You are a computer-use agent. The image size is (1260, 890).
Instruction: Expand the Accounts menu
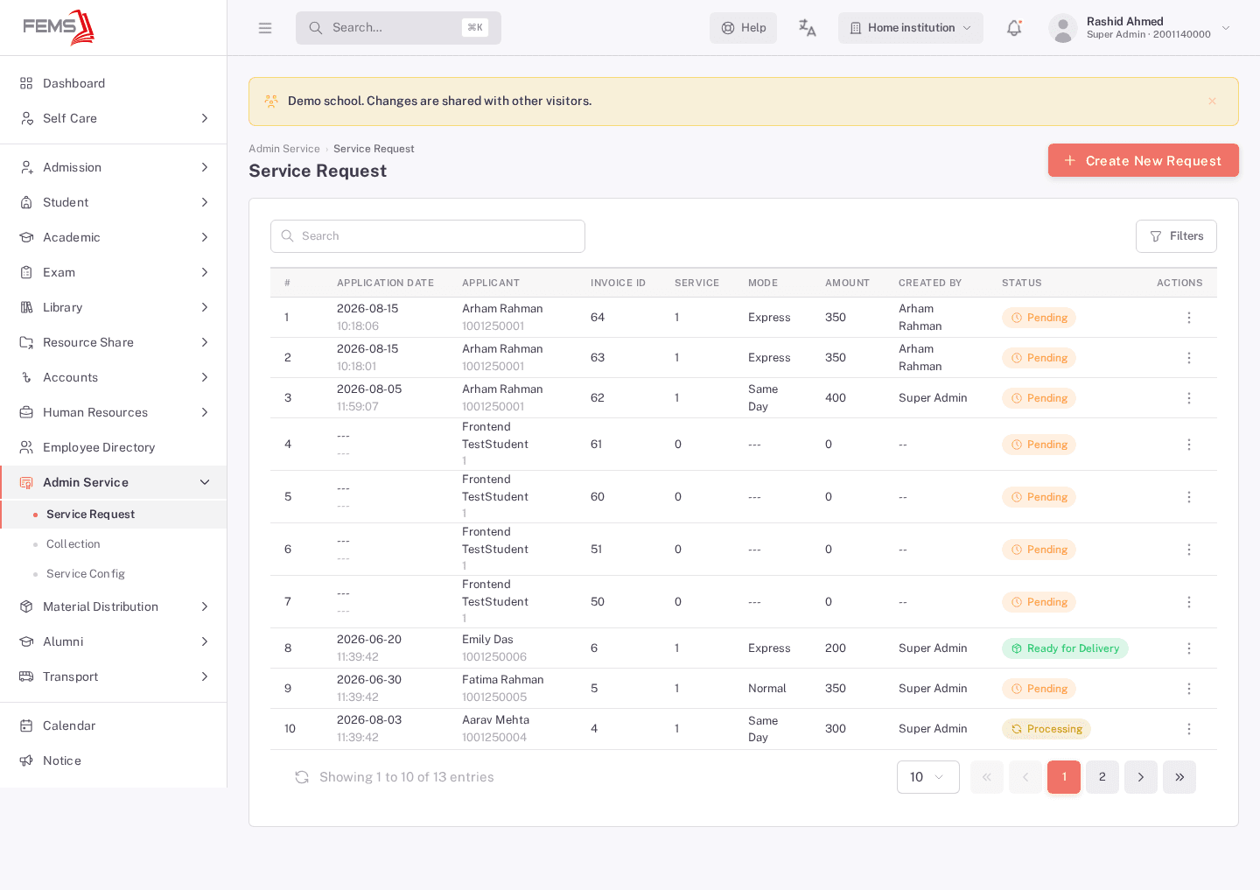click(x=114, y=377)
